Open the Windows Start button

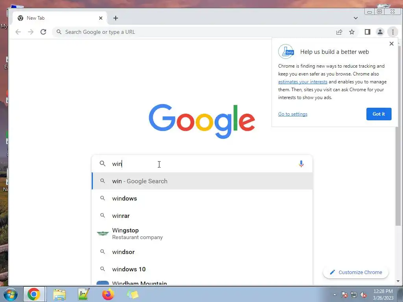10,294
